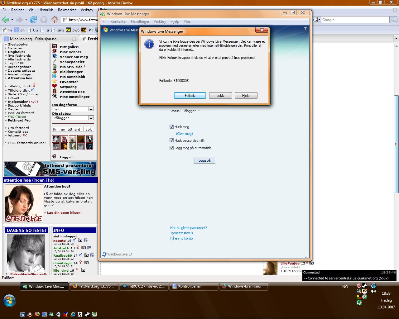Open Messenger Status Pålogget dropdown
Screen dimensions: 399x319
(x=191, y=111)
